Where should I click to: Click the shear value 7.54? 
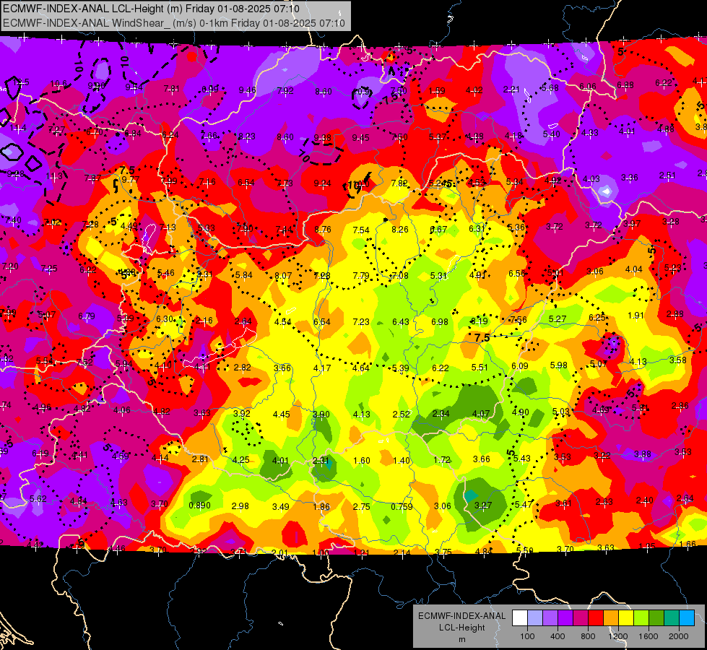(361, 230)
